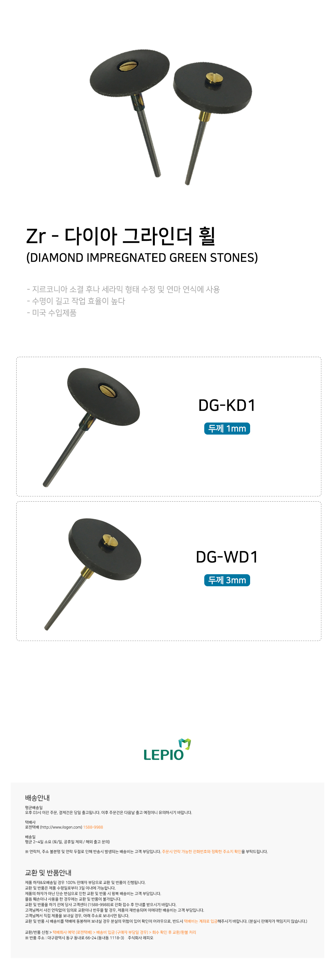The image size is (335, 972).
Task: Click the green M emblem above LEPIO
Action: point(184,743)
